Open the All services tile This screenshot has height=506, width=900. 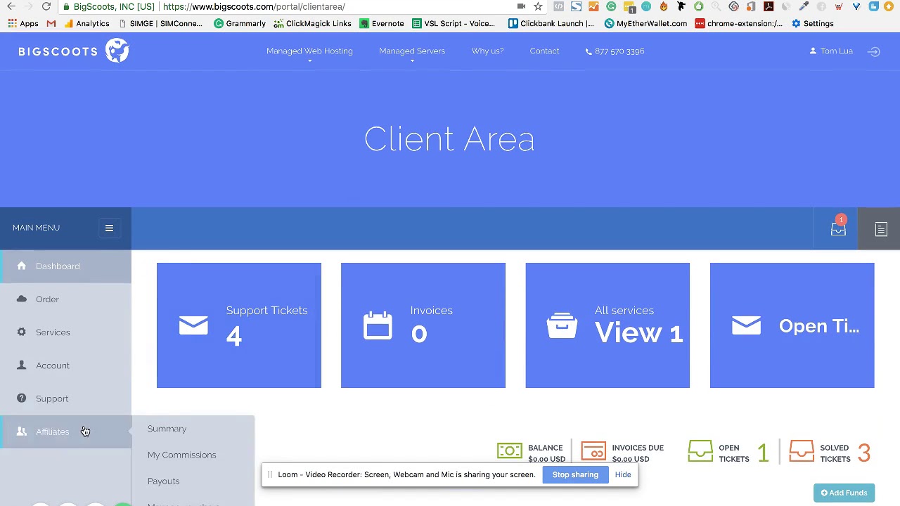607,325
